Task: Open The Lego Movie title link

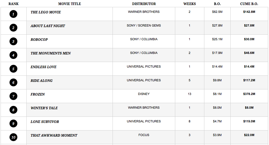Action: point(46,12)
